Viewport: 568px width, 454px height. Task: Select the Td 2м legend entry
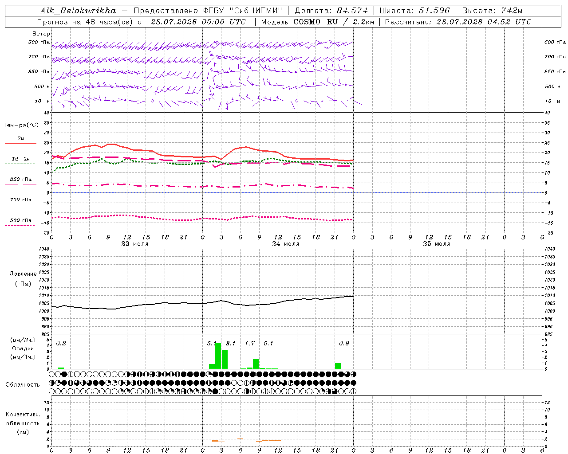20,159
